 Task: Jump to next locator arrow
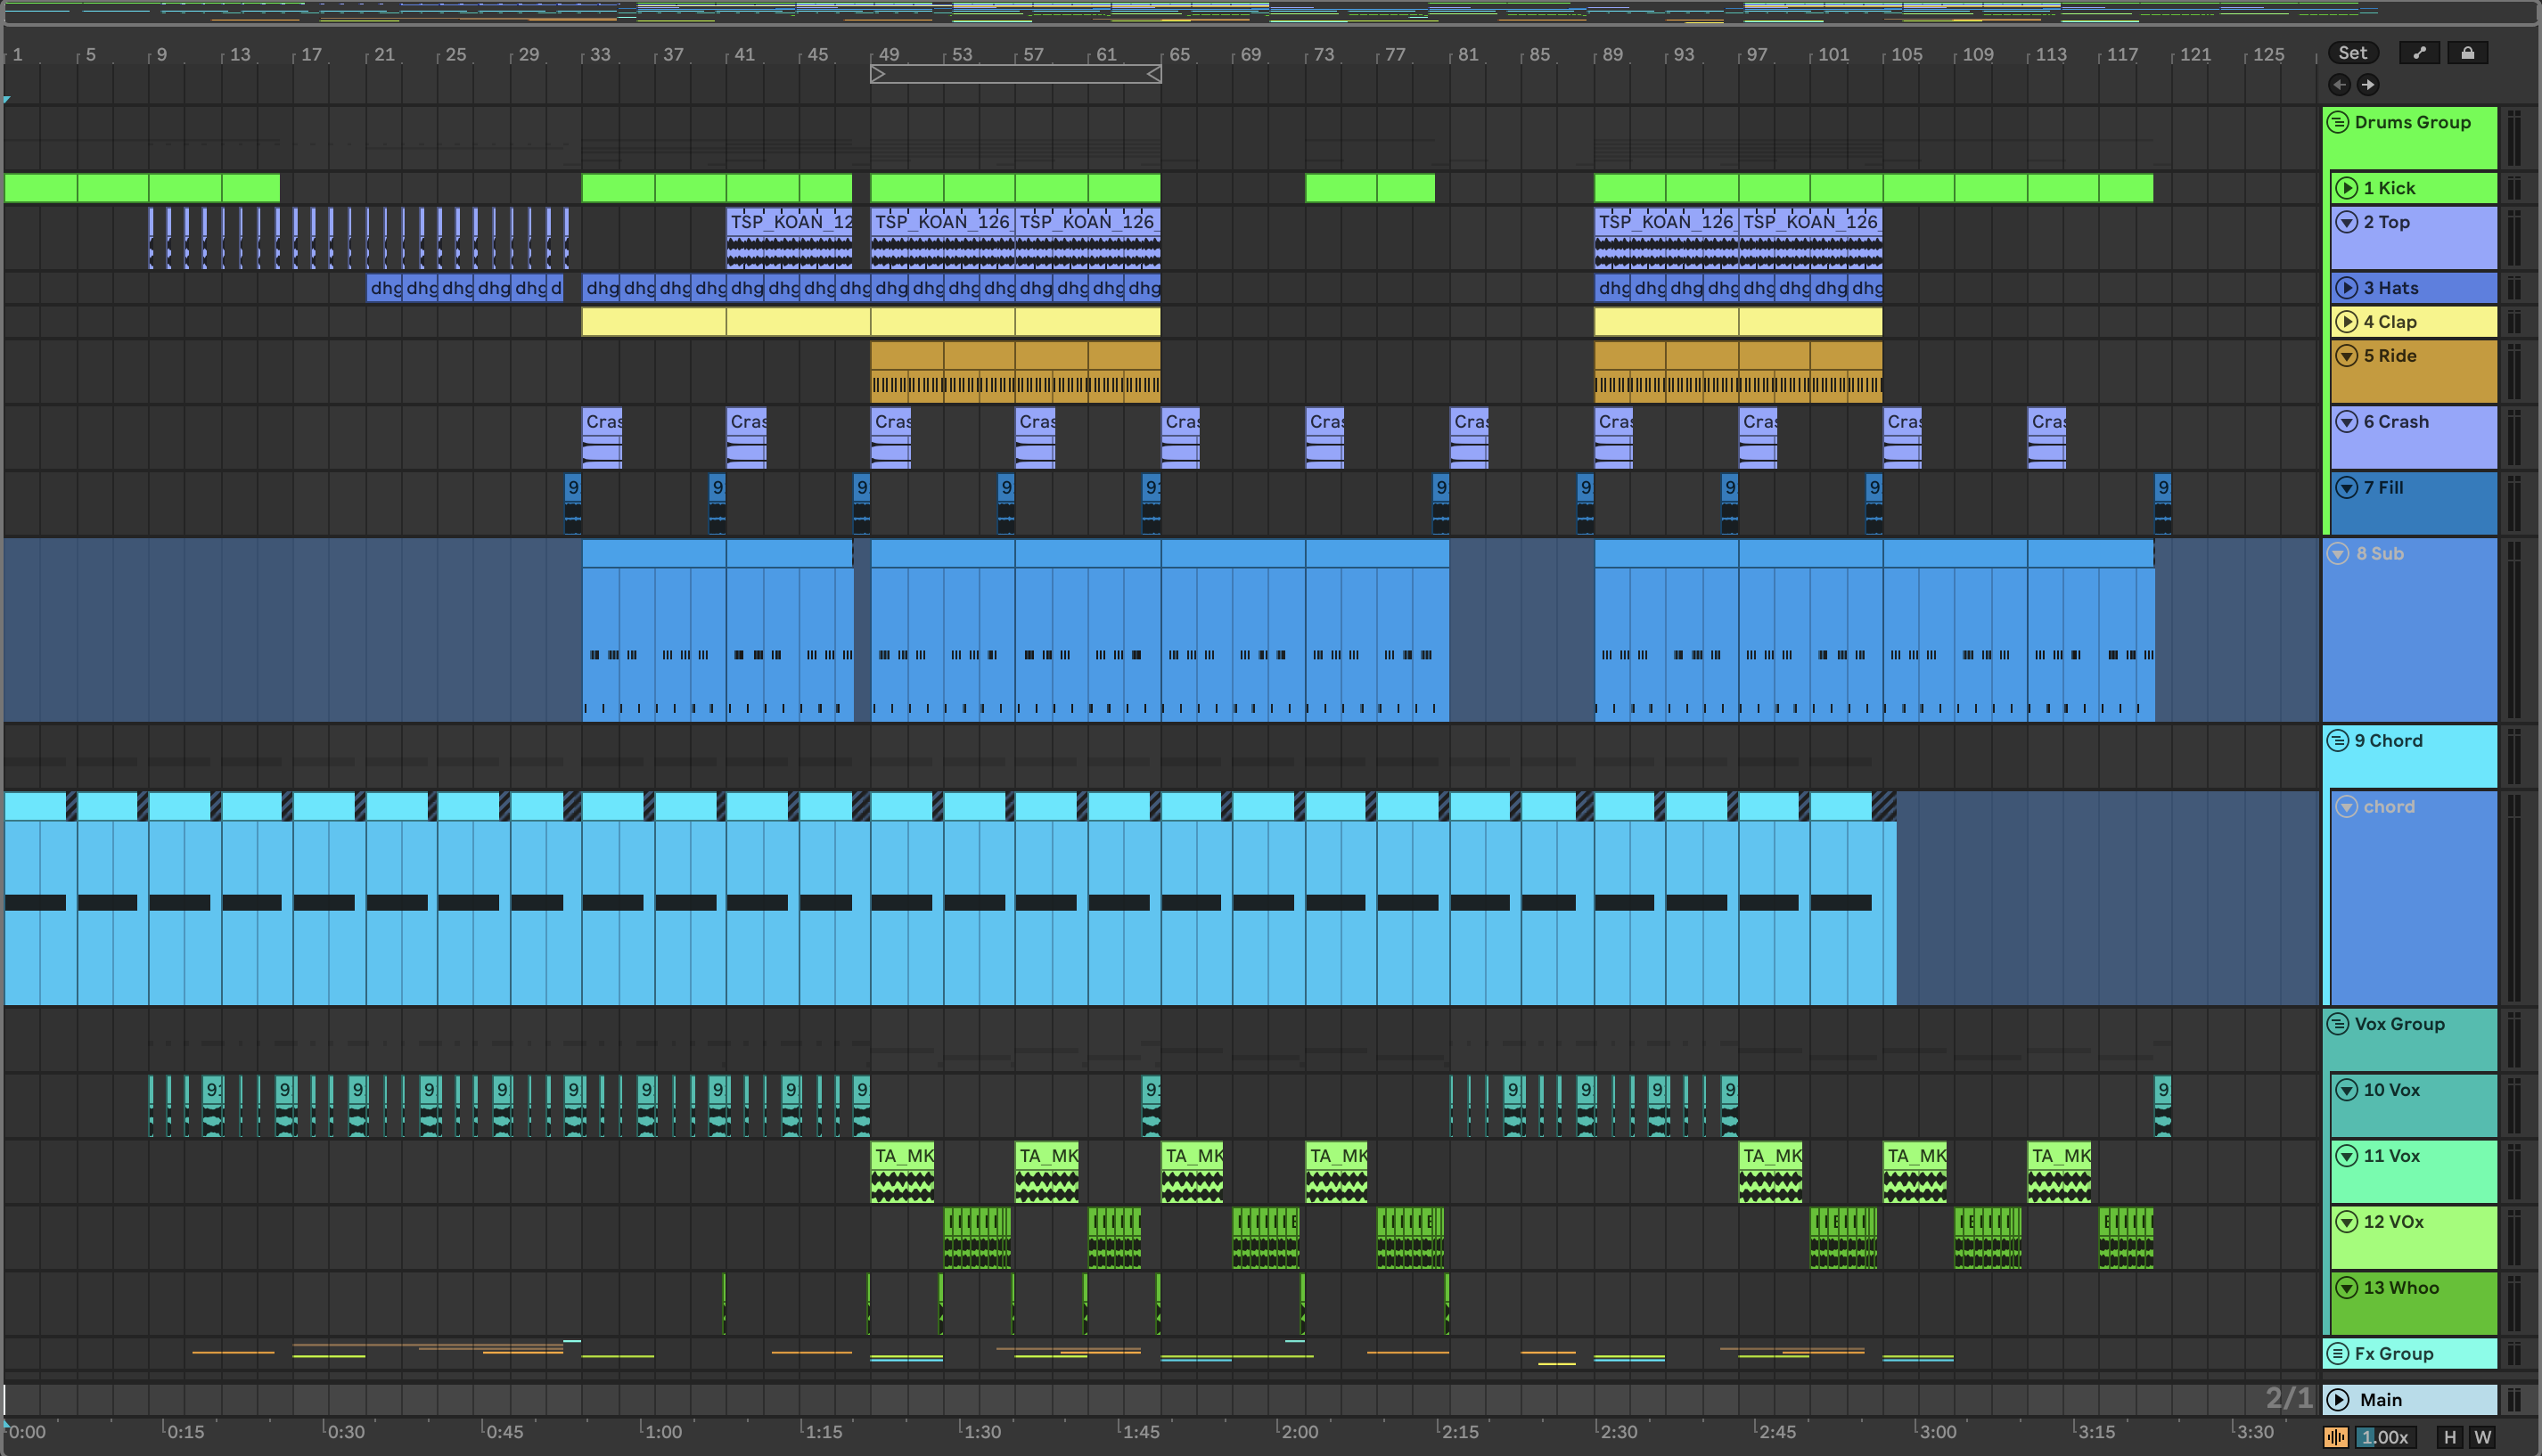(2367, 85)
